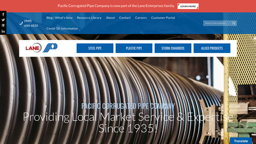Screen dimensions: 256x144
Task: Call the (949) 650-4555 phone number
Action: pos(31,23)
